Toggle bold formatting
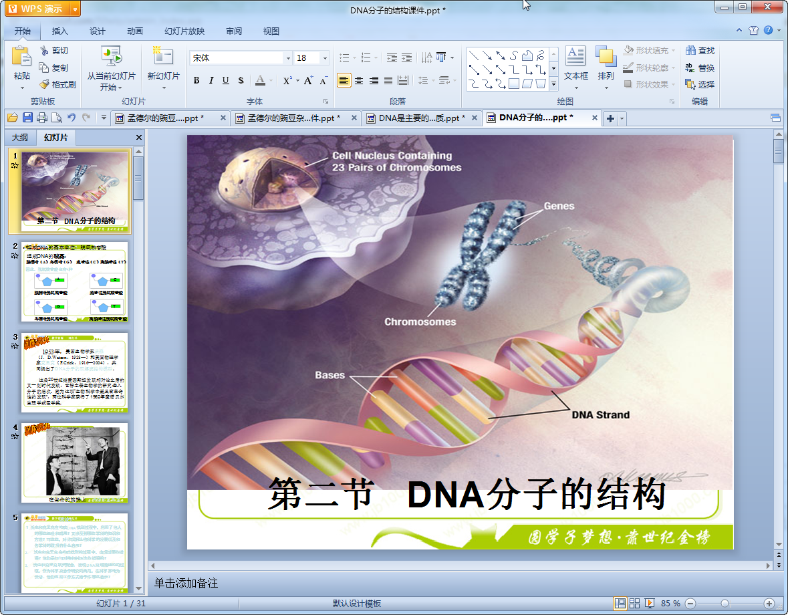This screenshot has height=615, width=788. click(196, 80)
